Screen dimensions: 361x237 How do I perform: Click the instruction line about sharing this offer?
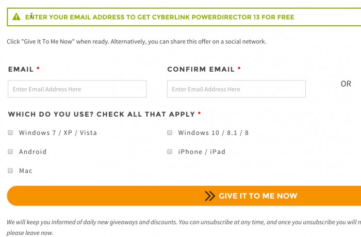[x=137, y=41]
